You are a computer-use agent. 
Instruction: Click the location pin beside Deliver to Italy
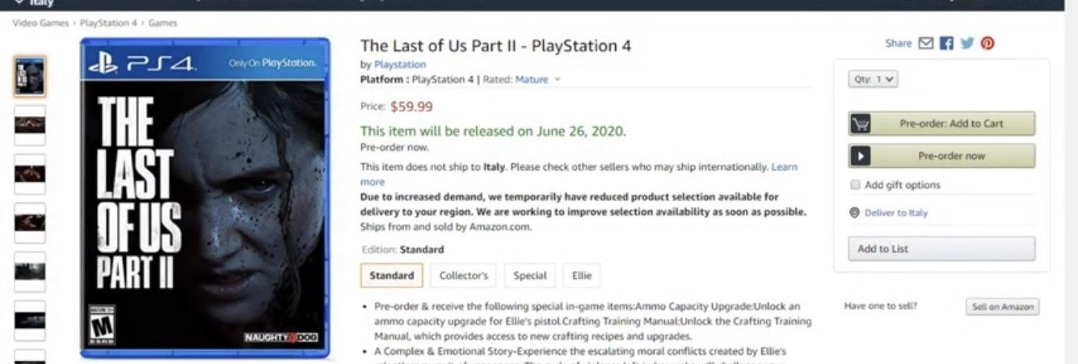[x=855, y=213]
